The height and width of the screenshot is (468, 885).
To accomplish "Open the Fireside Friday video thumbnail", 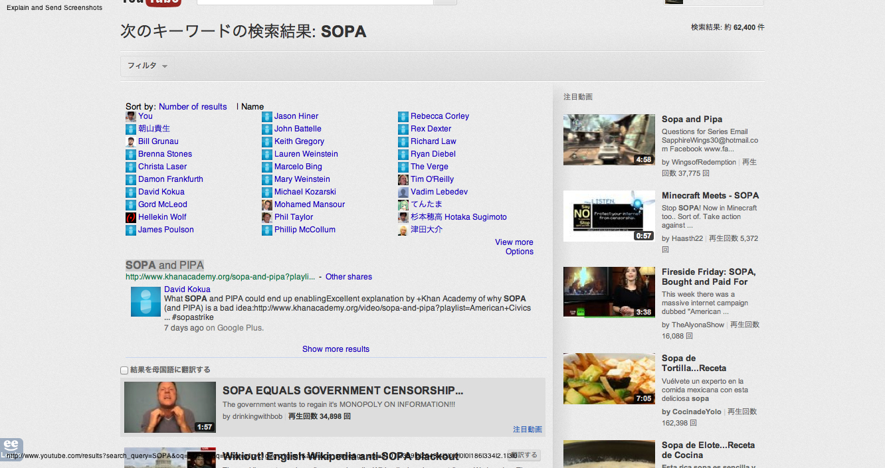I will click(x=609, y=293).
